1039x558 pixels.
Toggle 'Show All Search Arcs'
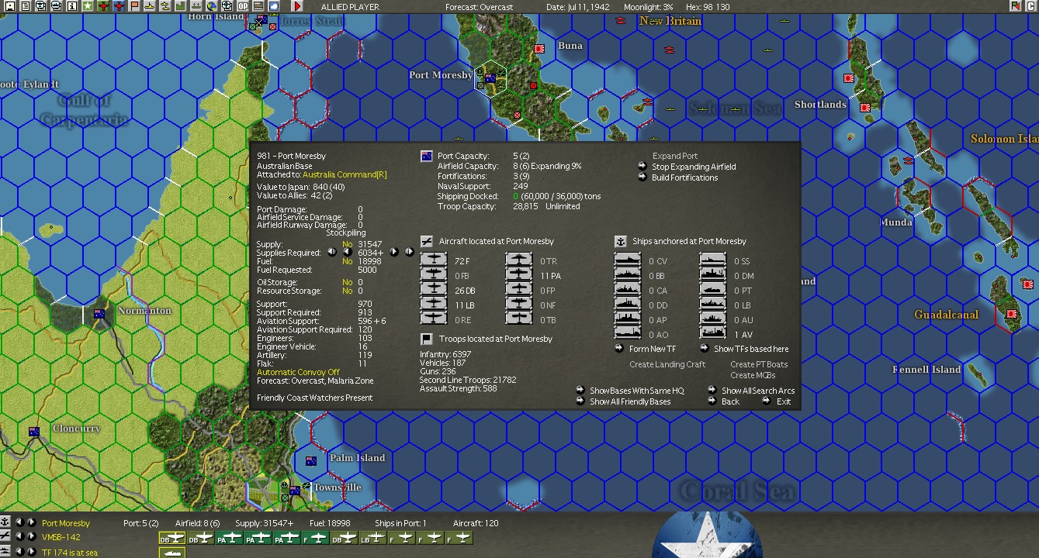(758, 391)
